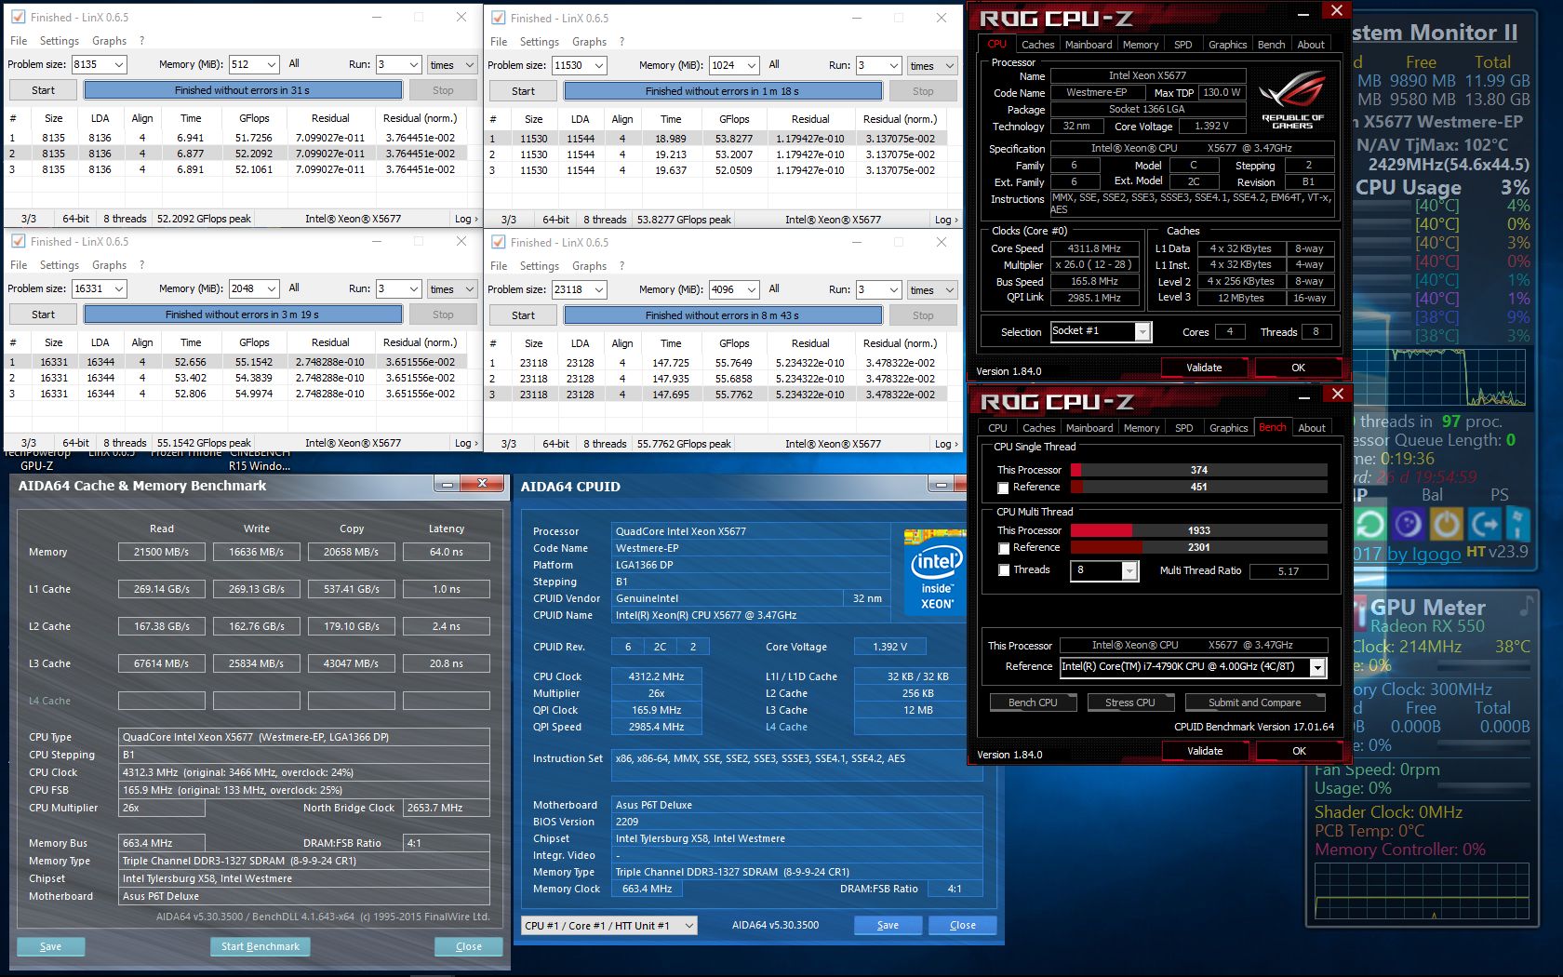Open Graphs menu in the 16331 LinX window
This screenshot has height=977, width=1563.
tap(109, 265)
